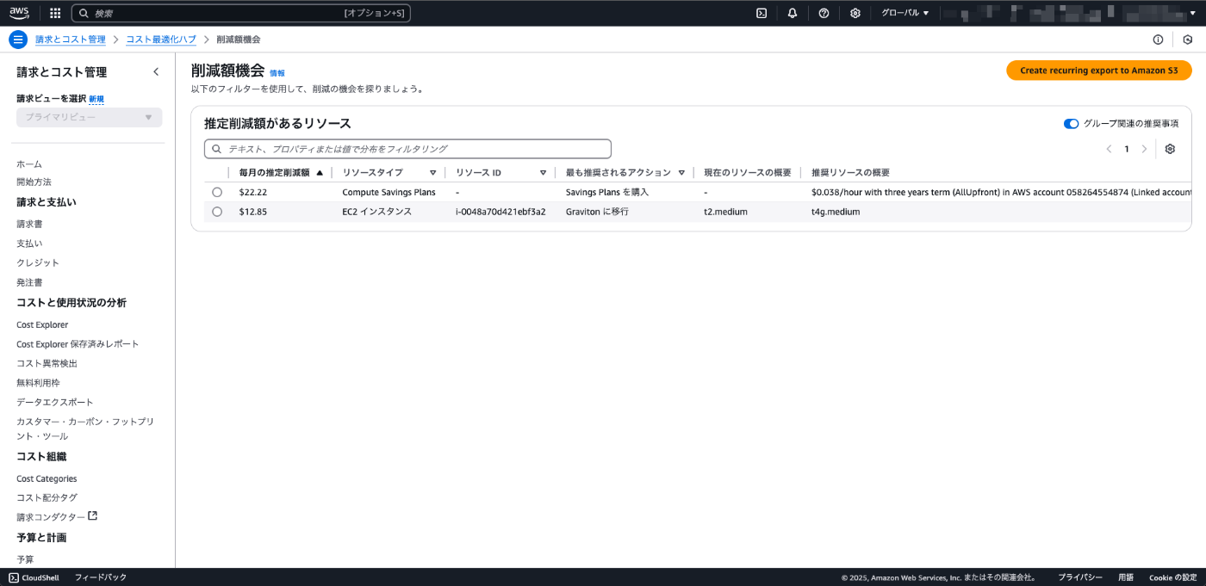The width and height of the screenshot is (1206, 586).
Task: Open Cost Explorer 保存済みレポート
Action: [x=78, y=344]
